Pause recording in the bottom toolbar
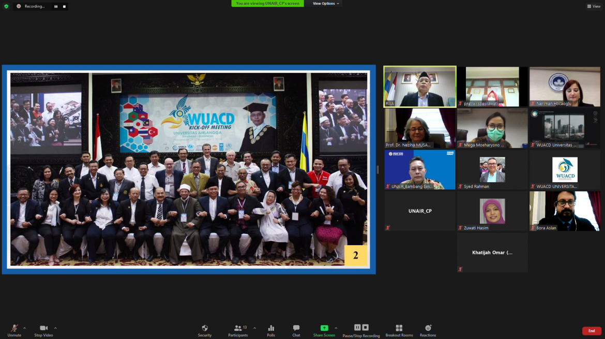Image resolution: width=605 pixels, height=339 pixels. click(357, 328)
